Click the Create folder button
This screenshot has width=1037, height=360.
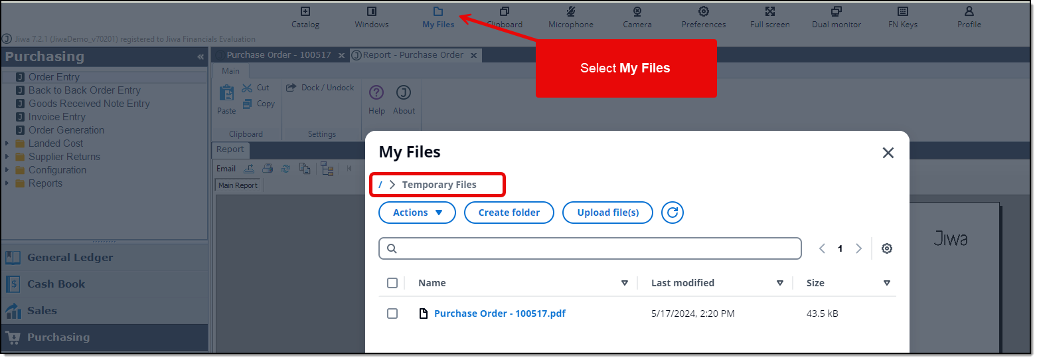pyautogui.click(x=509, y=213)
